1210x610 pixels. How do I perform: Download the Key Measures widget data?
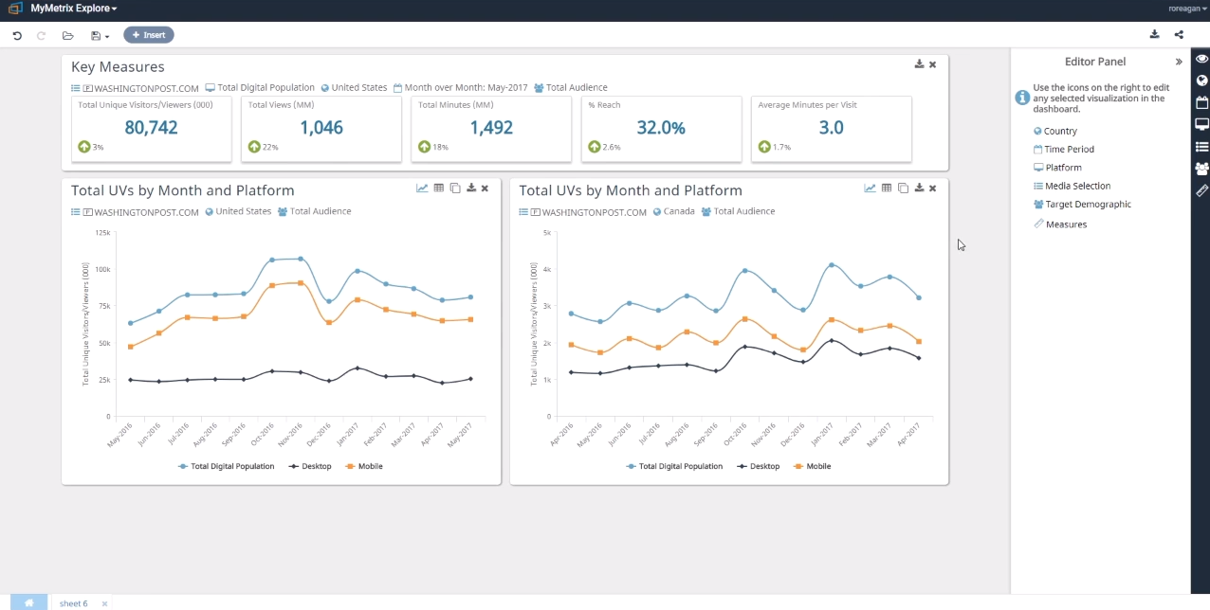click(x=918, y=64)
